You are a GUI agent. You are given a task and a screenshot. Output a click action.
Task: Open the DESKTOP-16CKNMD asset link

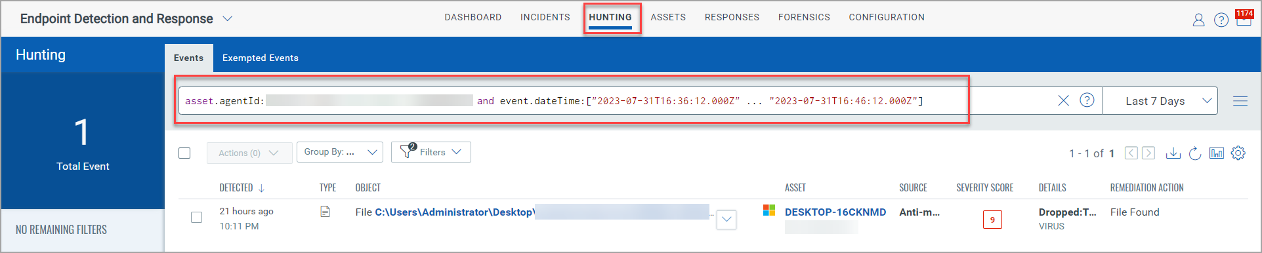[835, 212]
